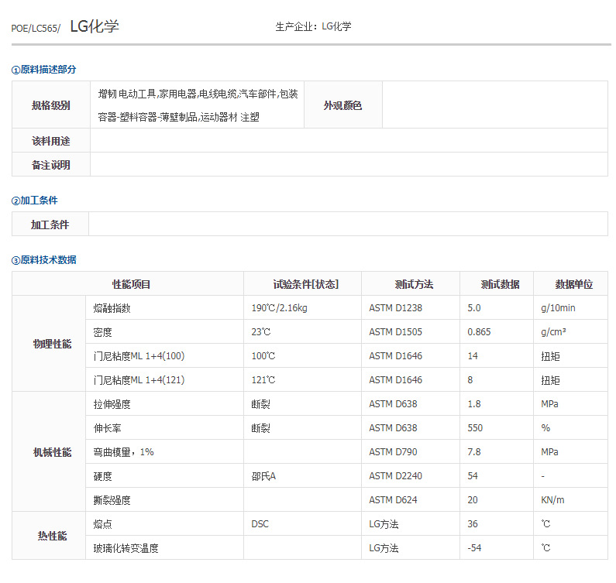Click the 该料用途 label cell
Viewport: 616px width, 583px height.
tap(51, 141)
